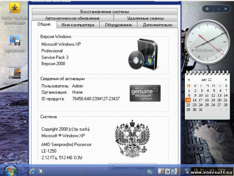Select day 31 in the calendar gadget

click(x=200, y=110)
